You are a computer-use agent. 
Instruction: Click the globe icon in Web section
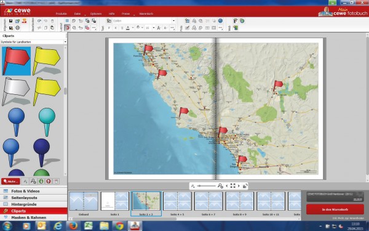242,21
